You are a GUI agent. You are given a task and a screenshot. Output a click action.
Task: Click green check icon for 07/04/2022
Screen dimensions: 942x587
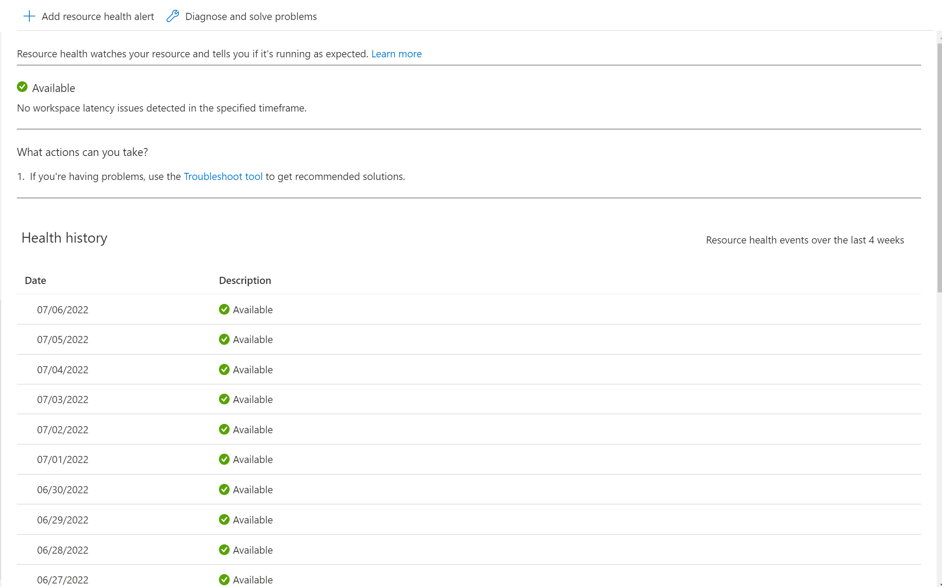(x=224, y=369)
